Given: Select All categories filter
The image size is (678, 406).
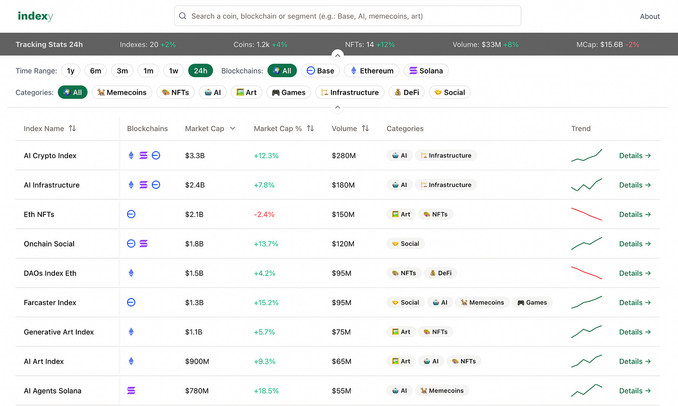Looking at the screenshot, I should (73, 92).
